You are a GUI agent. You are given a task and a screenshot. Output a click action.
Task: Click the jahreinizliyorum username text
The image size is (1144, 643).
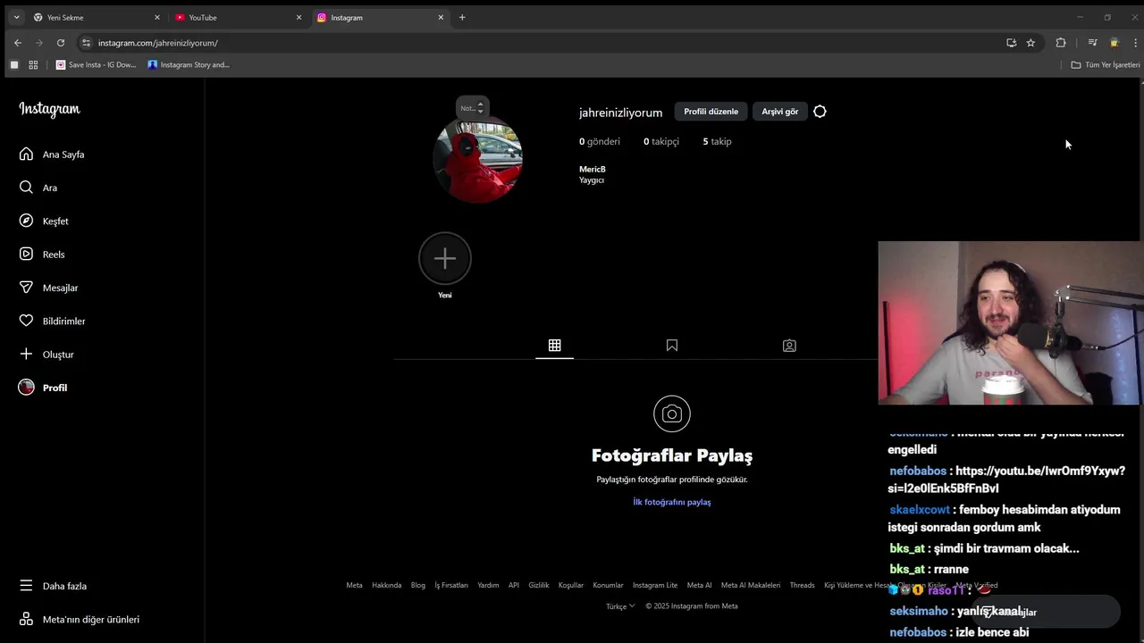pos(620,113)
